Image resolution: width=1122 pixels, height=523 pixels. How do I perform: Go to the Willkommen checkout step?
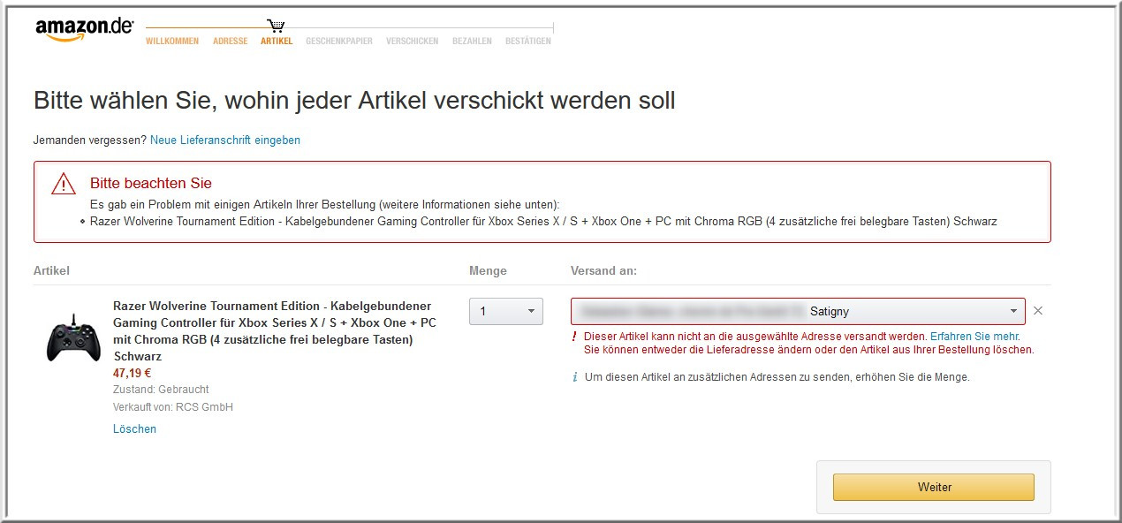[x=172, y=42]
